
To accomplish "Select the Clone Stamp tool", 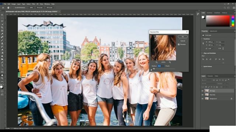I will tap(2, 43).
